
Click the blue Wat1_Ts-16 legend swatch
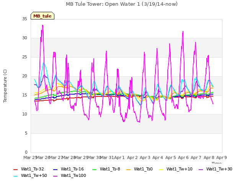(55, 169)
